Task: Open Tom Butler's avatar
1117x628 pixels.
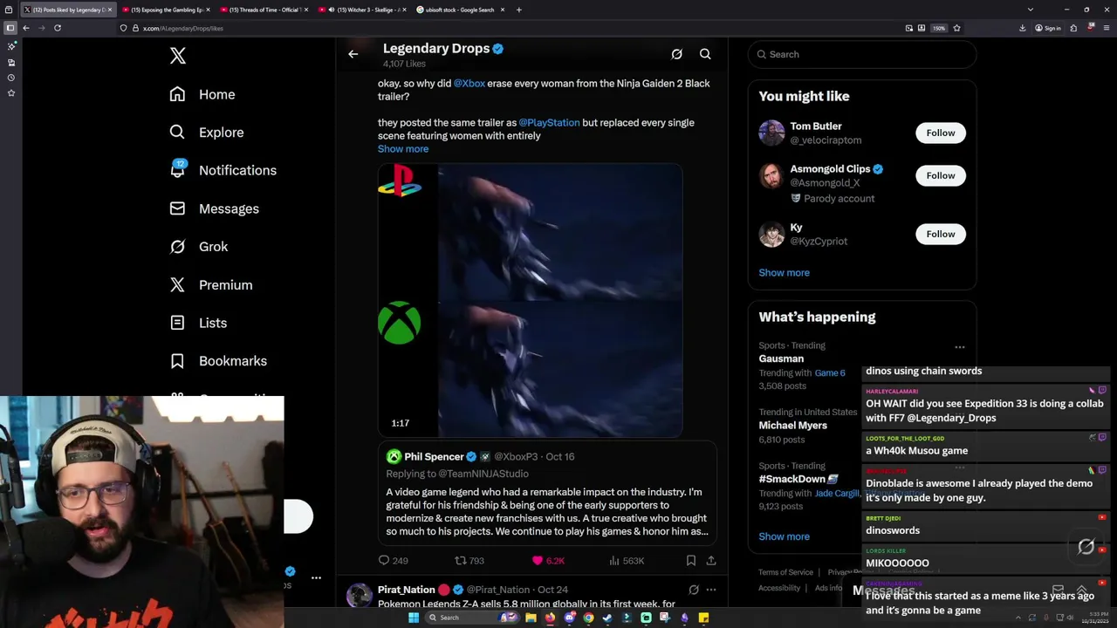Action: point(771,133)
